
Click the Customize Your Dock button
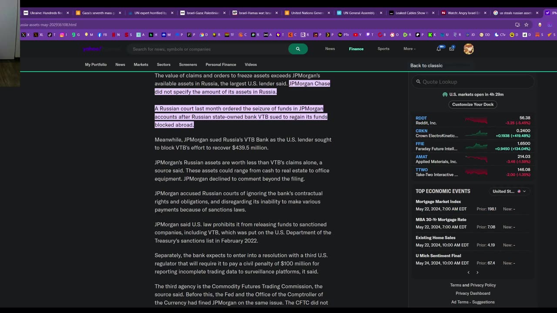(x=473, y=104)
